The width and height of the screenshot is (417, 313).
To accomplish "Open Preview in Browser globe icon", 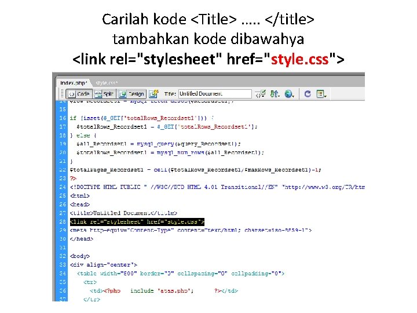I will coord(289,94).
